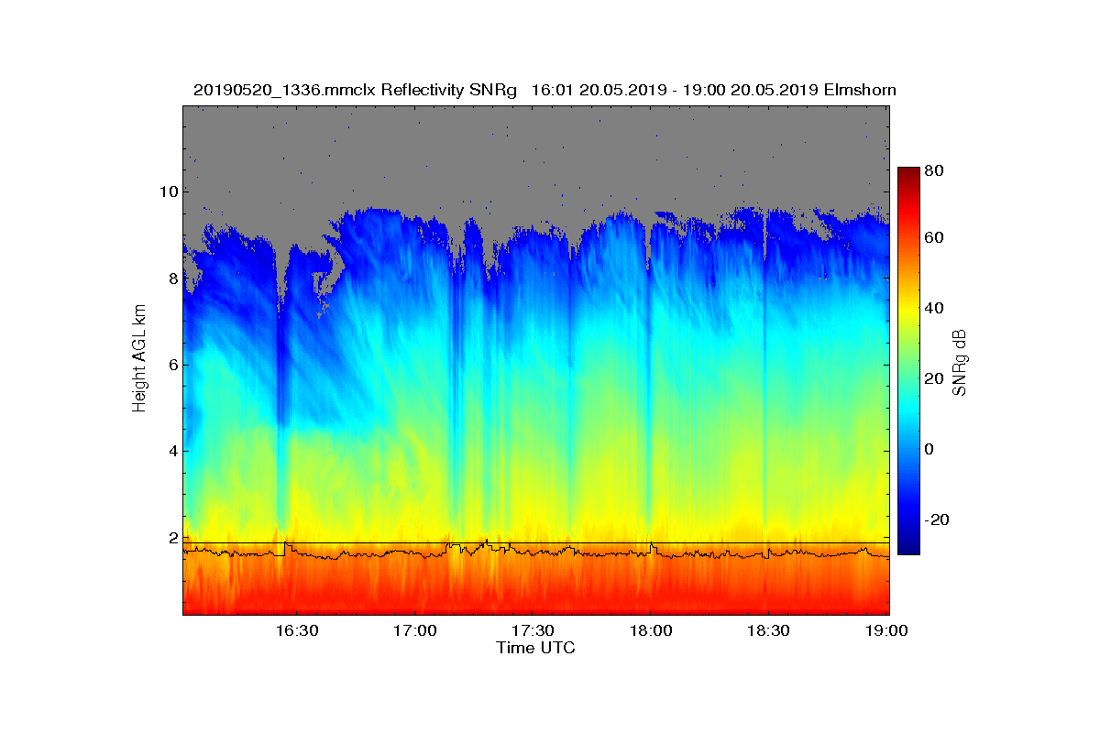This screenshot has height=733, width=1100.
Task: Click the plot title text at top
Action: tap(544, 90)
